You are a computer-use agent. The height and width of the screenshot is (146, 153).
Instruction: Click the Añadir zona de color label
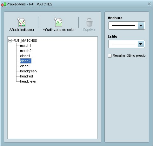click(59, 30)
